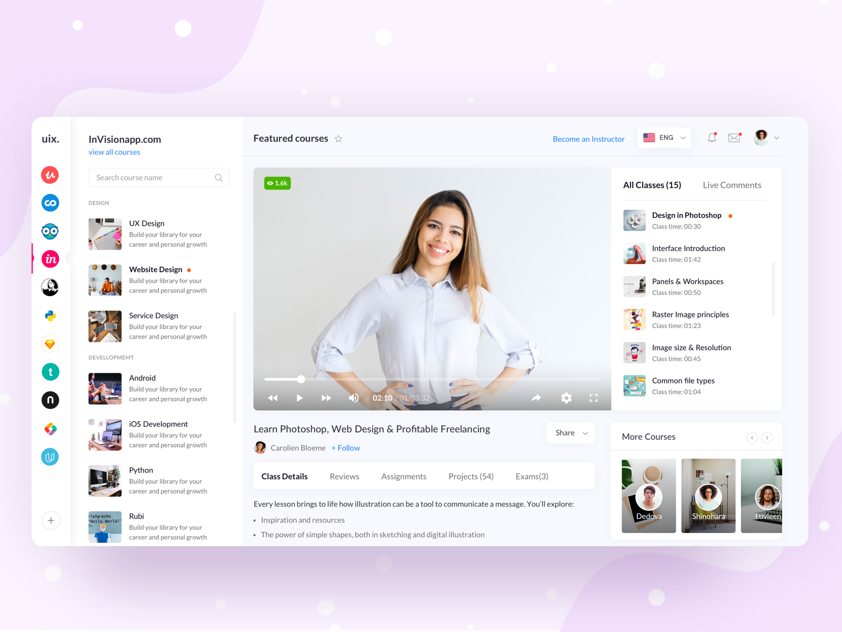The height and width of the screenshot is (632, 842).
Task: Fast forward the video
Action: pos(326,398)
